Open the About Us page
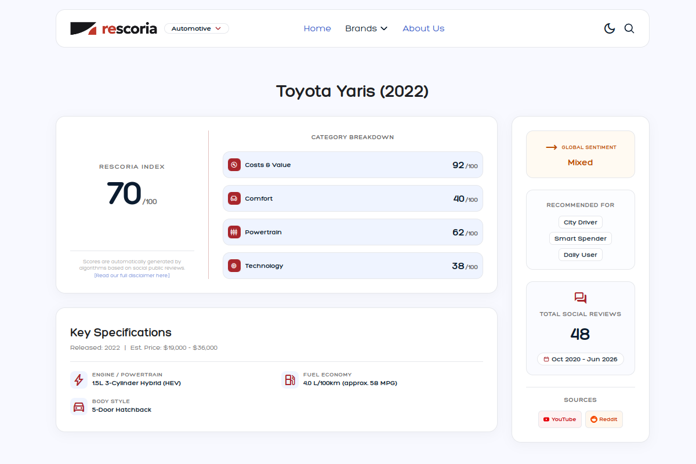This screenshot has height=464, width=696. click(423, 28)
